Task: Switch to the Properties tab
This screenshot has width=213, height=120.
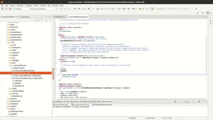Action: coord(85,102)
